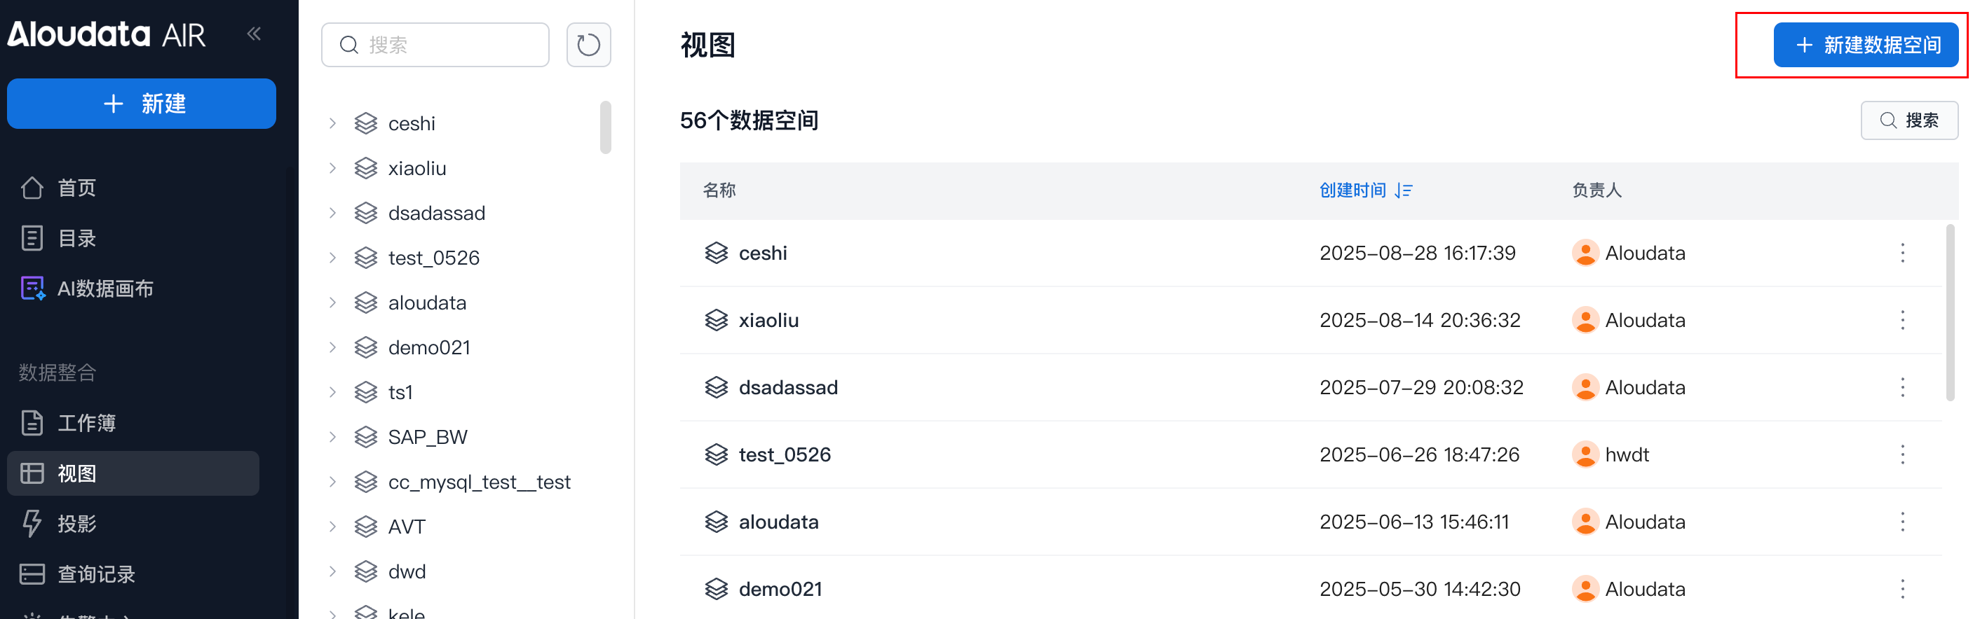
Task: Click the layers icon beside dsadassad in table
Action: coord(716,387)
